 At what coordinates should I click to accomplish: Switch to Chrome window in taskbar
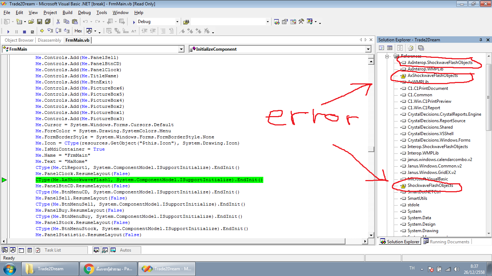[x=108, y=268]
